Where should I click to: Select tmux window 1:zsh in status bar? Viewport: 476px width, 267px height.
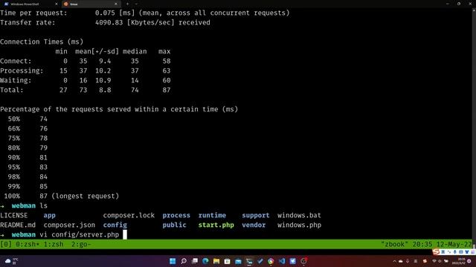[54, 244]
